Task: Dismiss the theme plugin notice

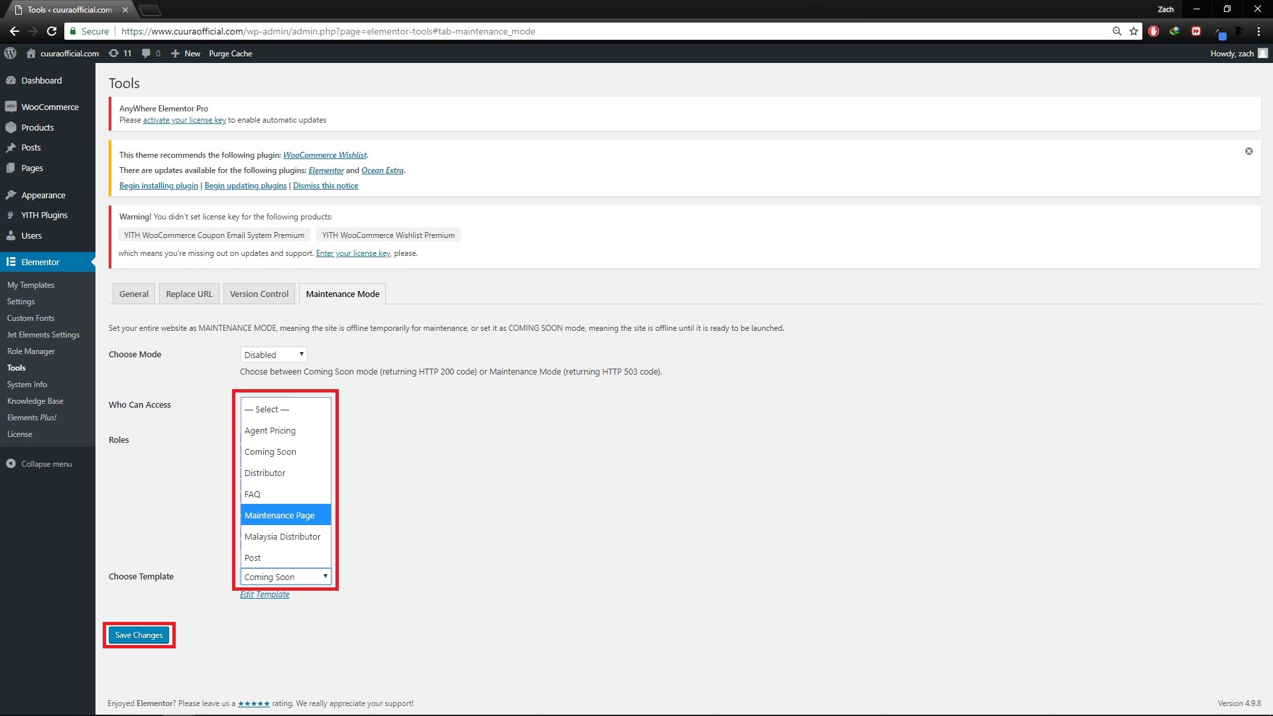Action: coord(1248,151)
